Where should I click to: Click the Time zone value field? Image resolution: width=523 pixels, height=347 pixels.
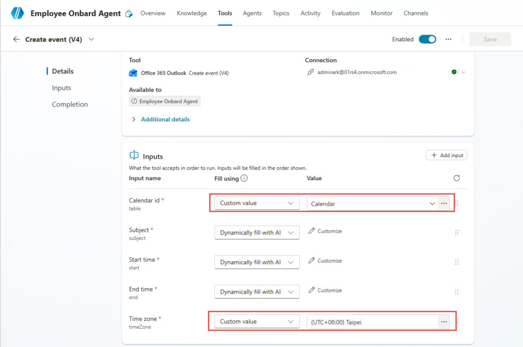click(372, 322)
